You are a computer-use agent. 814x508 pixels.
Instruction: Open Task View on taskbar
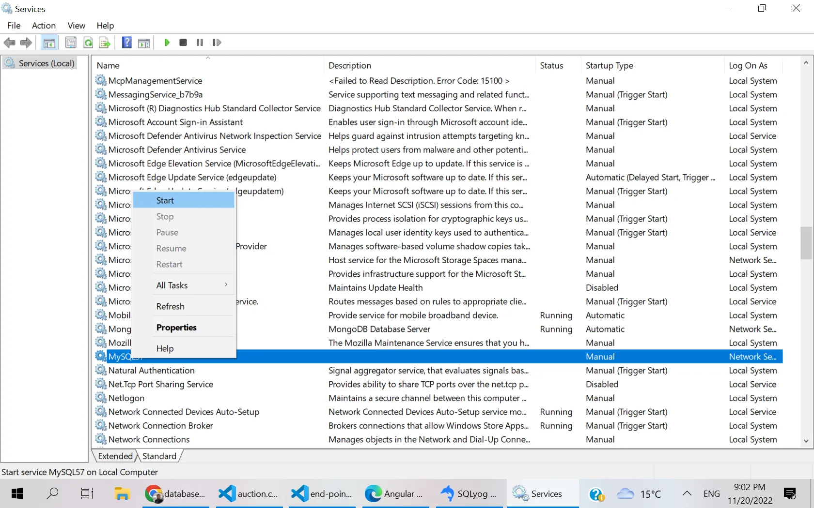(87, 493)
